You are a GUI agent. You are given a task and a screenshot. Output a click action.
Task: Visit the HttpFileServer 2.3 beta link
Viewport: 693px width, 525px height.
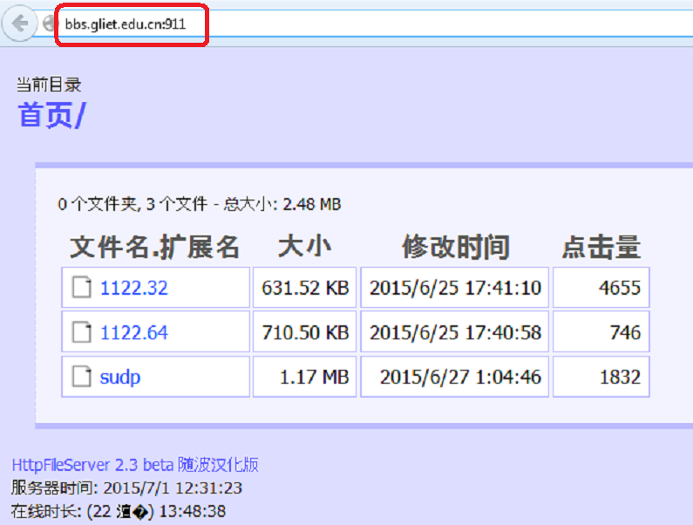135,465
